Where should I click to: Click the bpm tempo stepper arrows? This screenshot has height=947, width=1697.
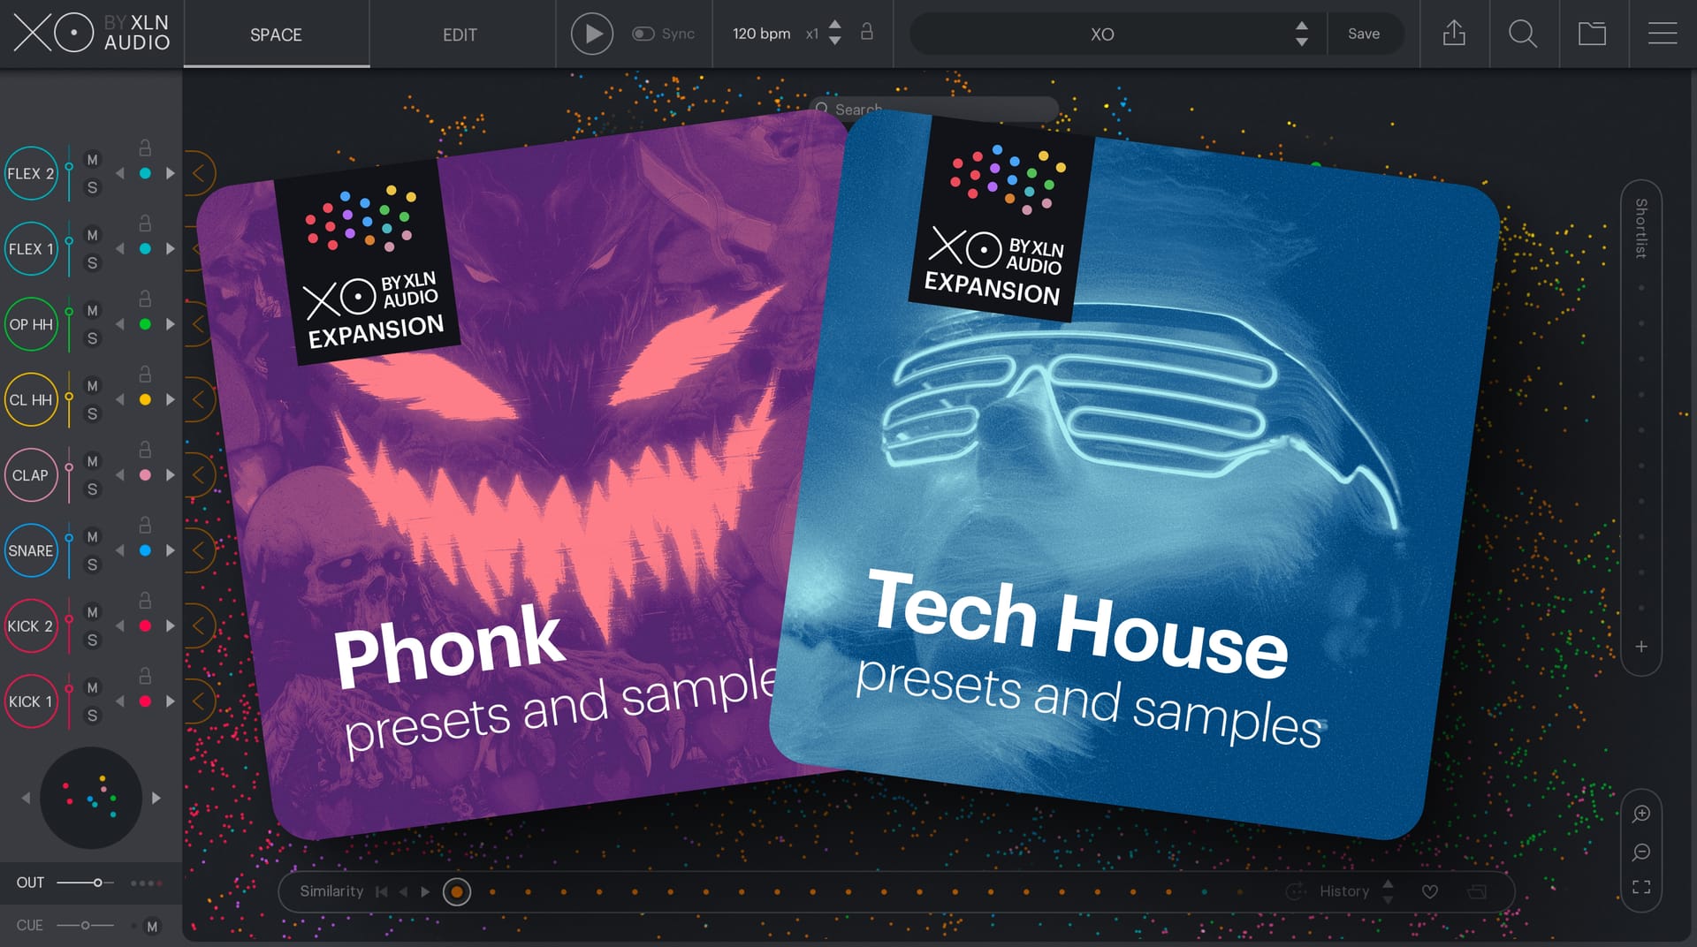(835, 34)
